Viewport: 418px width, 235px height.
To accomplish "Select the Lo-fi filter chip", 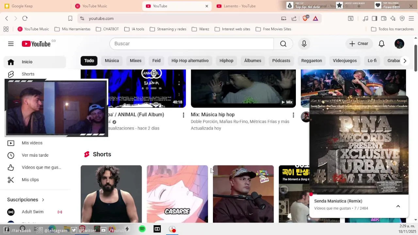I will tap(372, 61).
